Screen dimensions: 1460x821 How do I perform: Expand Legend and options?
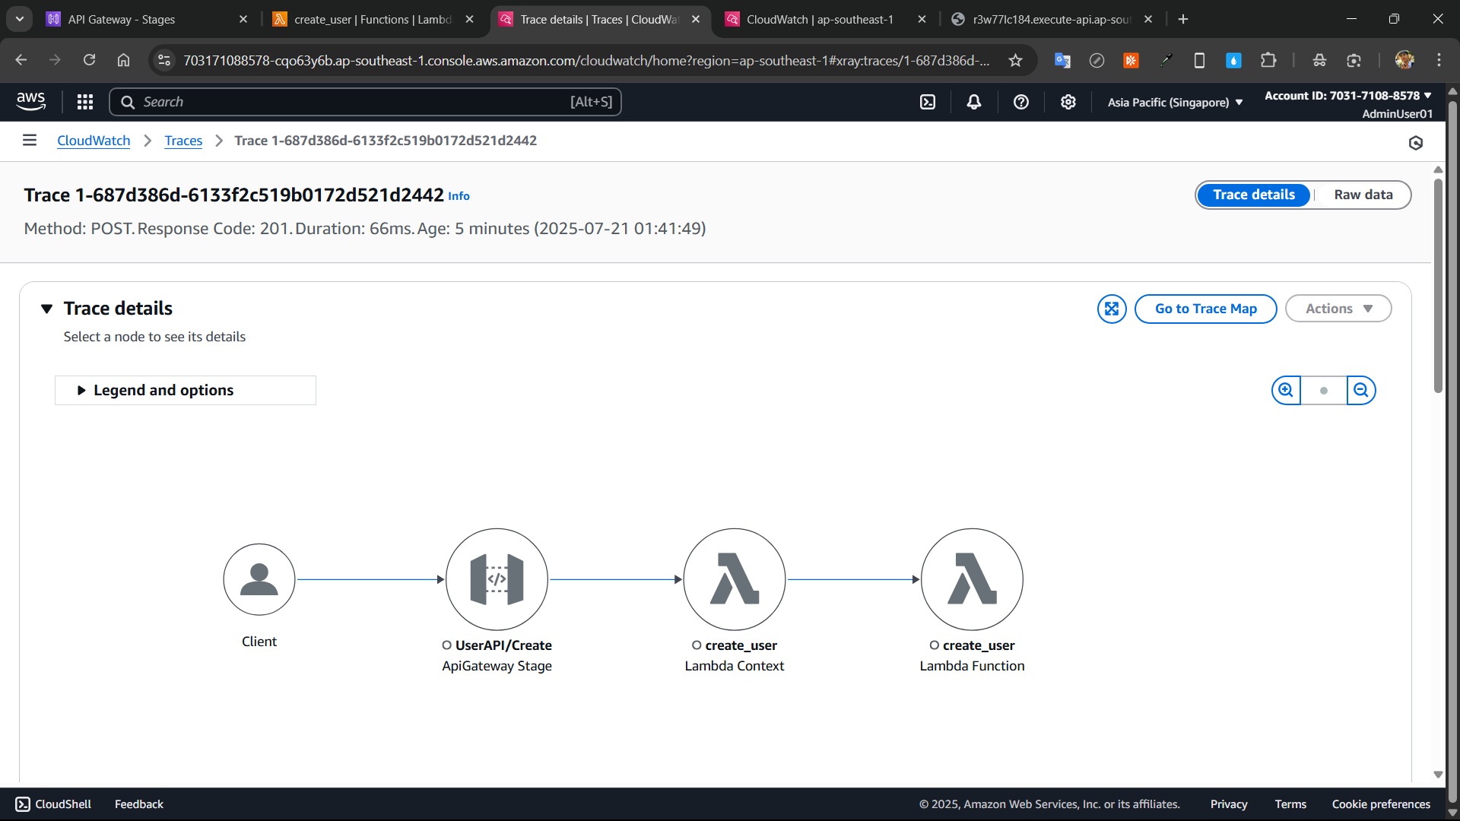(186, 390)
